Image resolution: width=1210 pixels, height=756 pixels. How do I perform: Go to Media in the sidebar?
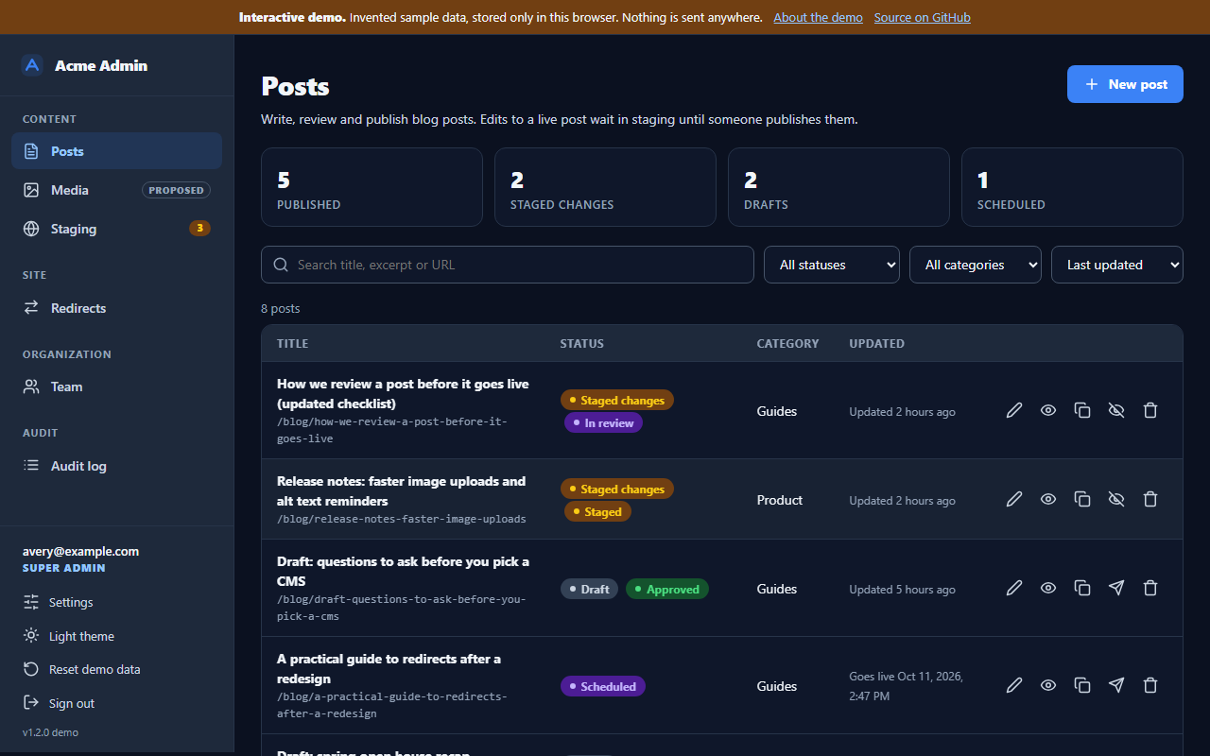tap(117, 190)
